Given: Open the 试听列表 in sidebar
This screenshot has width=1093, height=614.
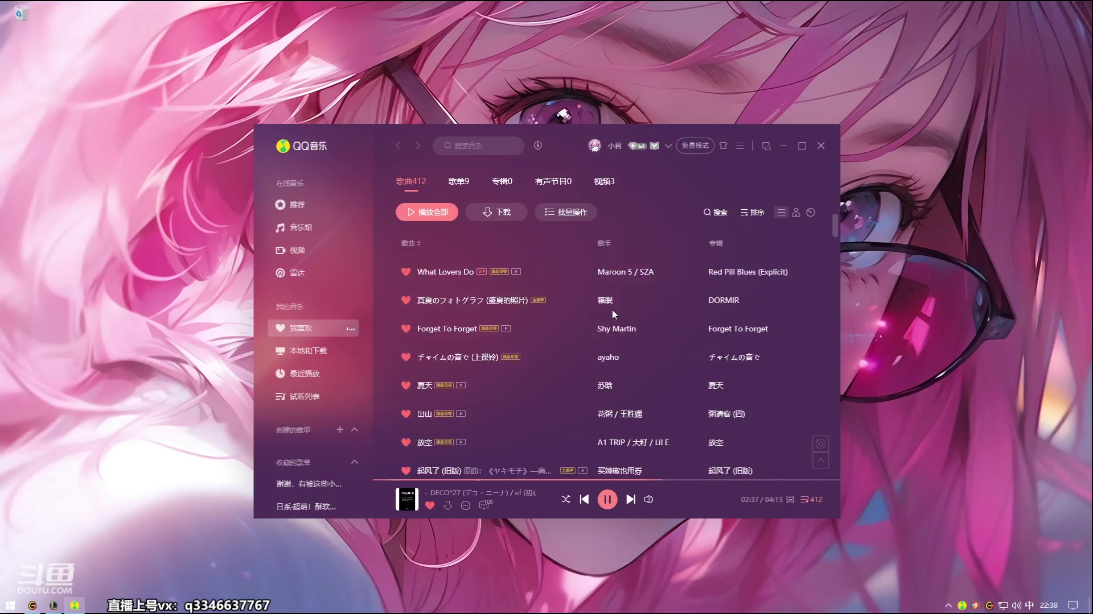Looking at the screenshot, I should tap(305, 396).
